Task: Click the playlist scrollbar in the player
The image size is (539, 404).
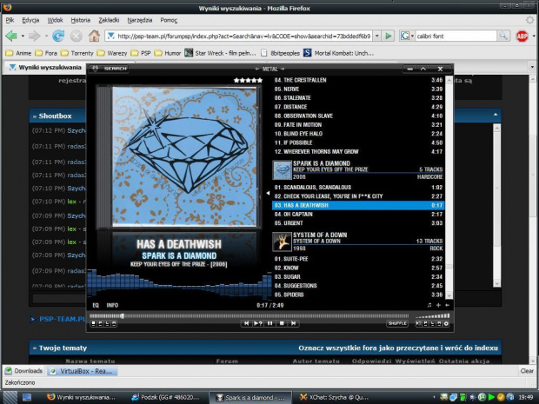Action: [449, 188]
